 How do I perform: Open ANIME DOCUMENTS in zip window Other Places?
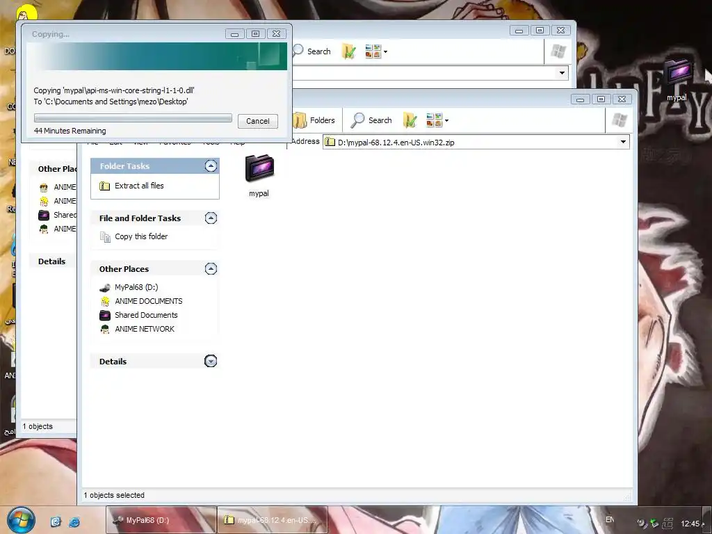click(149, 301)
